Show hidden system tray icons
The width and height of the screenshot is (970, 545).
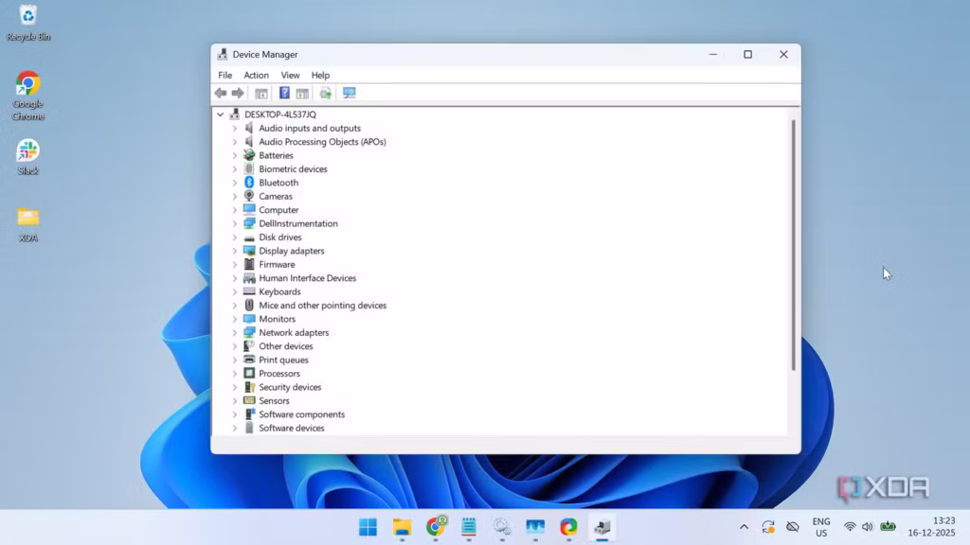coord(744,527)
